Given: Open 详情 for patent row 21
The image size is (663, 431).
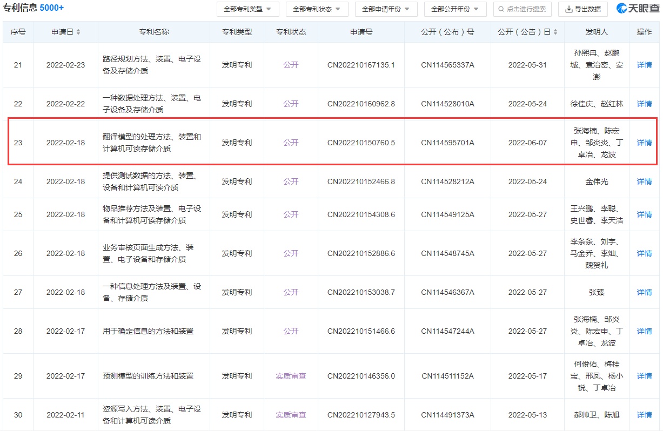Looking at the screenshot, I should tap(644, 65).
